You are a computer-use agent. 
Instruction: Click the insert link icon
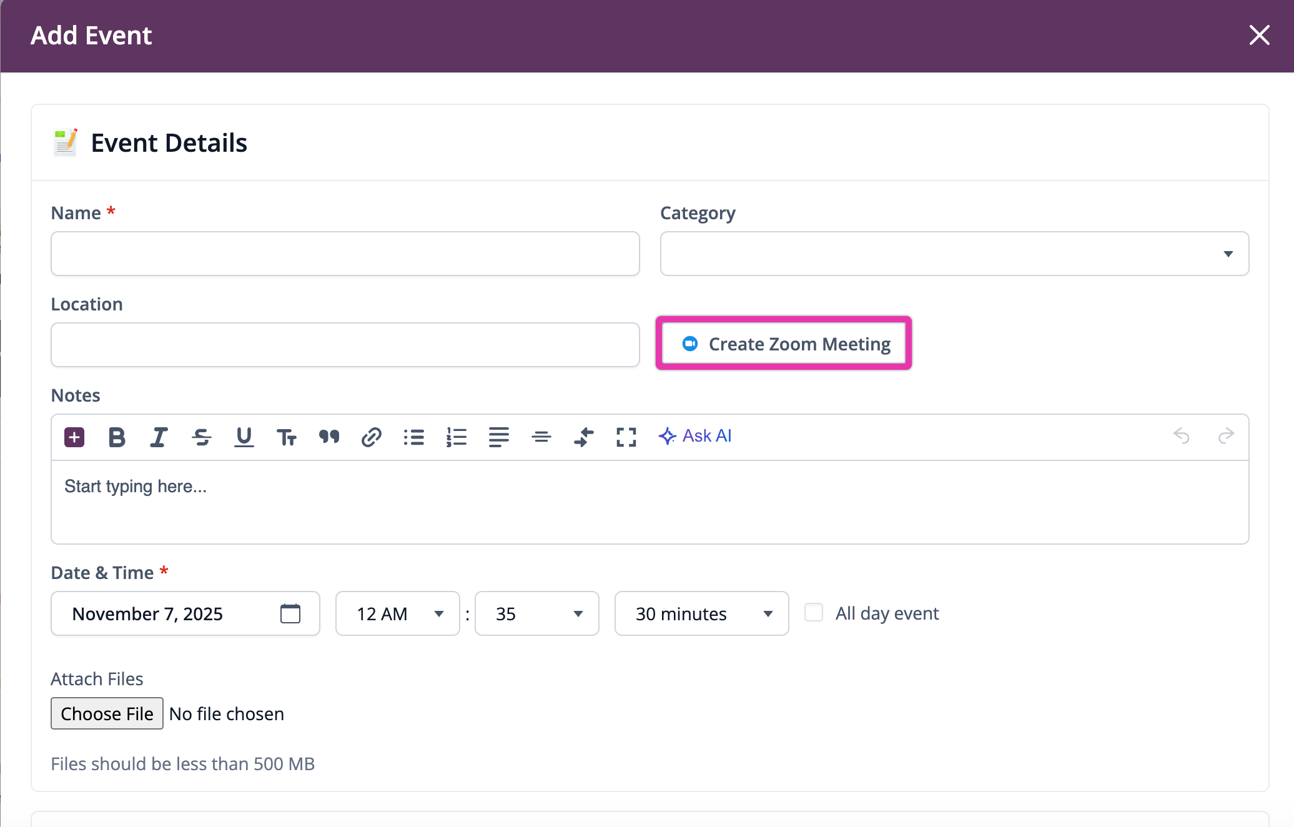371,437
